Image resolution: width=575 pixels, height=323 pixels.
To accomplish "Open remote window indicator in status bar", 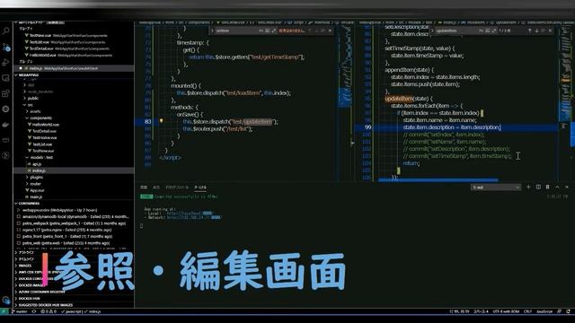I will coord(4,311).
